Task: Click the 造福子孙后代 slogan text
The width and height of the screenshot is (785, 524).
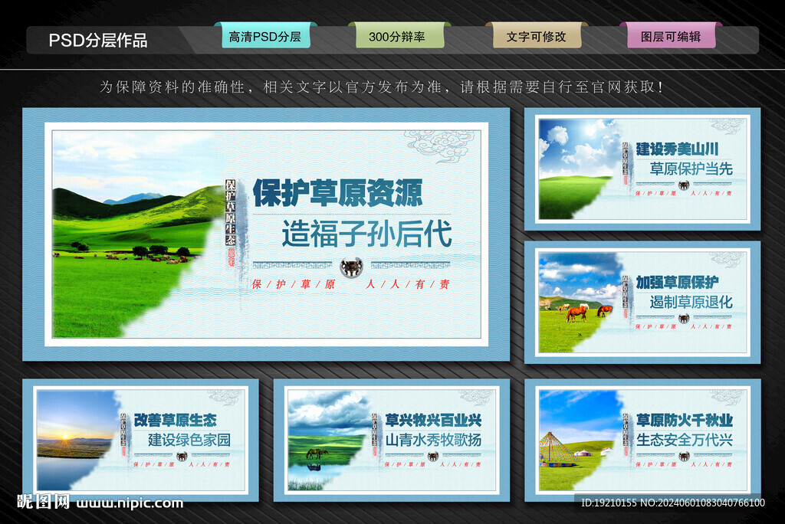Action: click(367, 234)
